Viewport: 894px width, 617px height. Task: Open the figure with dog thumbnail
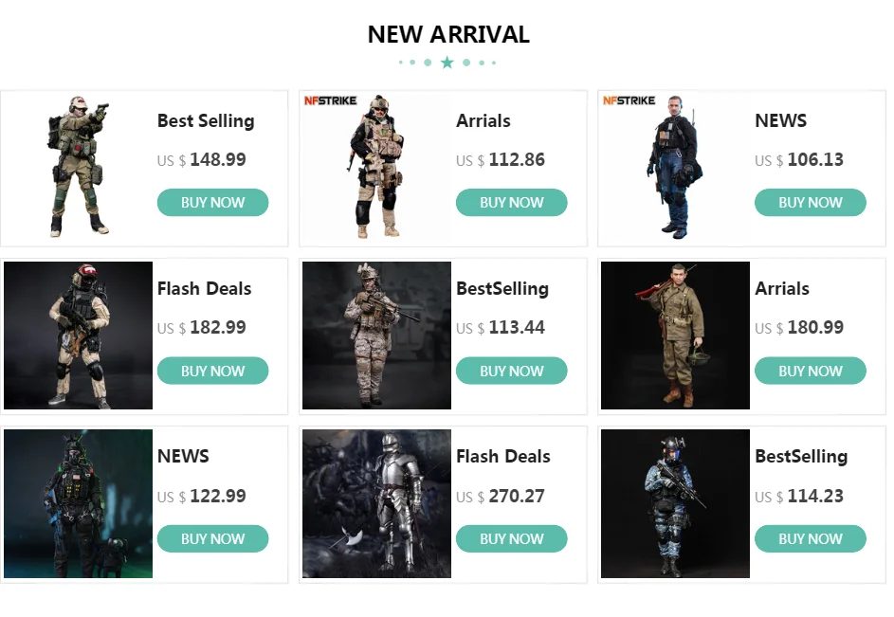78,503
